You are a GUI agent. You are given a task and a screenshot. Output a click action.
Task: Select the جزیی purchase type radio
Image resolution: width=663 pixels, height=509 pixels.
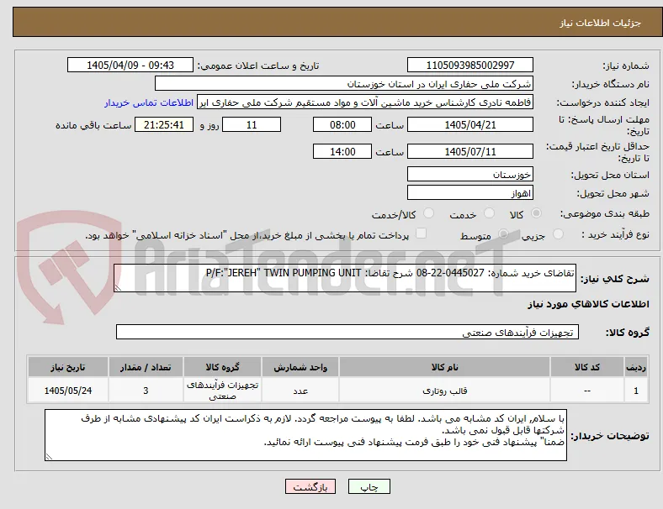tap(558, 234)
